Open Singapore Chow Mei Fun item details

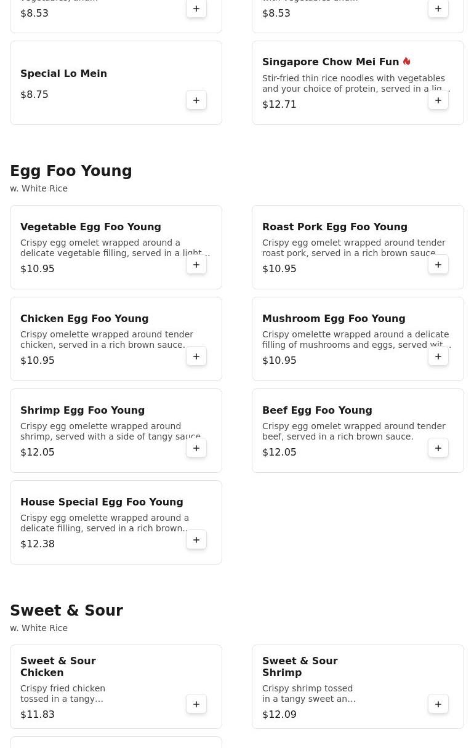pos(330,62)
